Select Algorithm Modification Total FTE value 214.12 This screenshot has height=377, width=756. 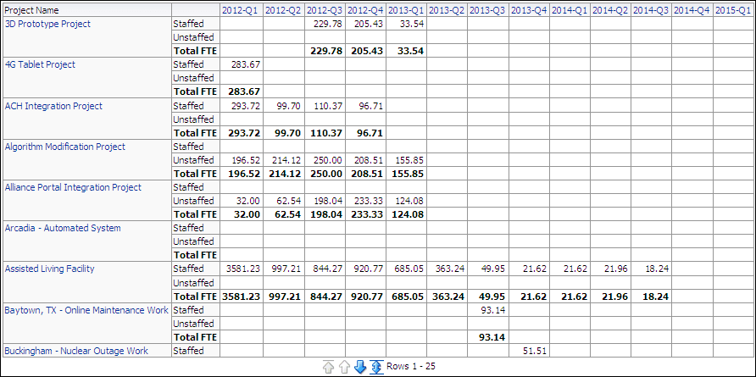[x=283, y=173]
